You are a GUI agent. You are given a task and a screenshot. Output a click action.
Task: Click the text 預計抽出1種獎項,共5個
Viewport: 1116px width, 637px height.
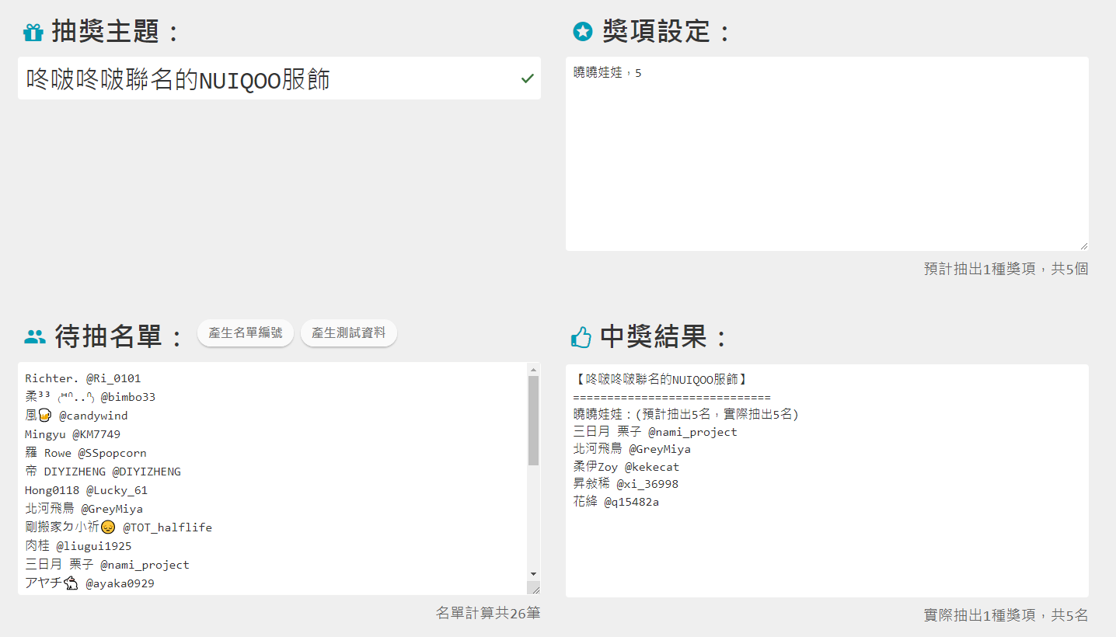click(1006, 269)
